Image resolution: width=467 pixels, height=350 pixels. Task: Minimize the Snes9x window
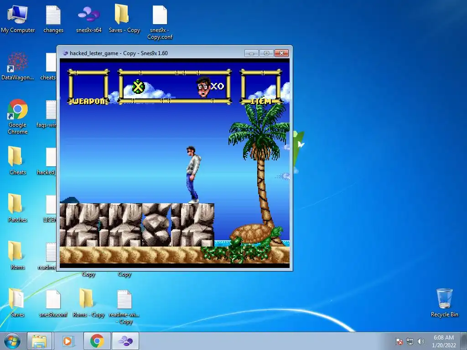coord(251,53)
